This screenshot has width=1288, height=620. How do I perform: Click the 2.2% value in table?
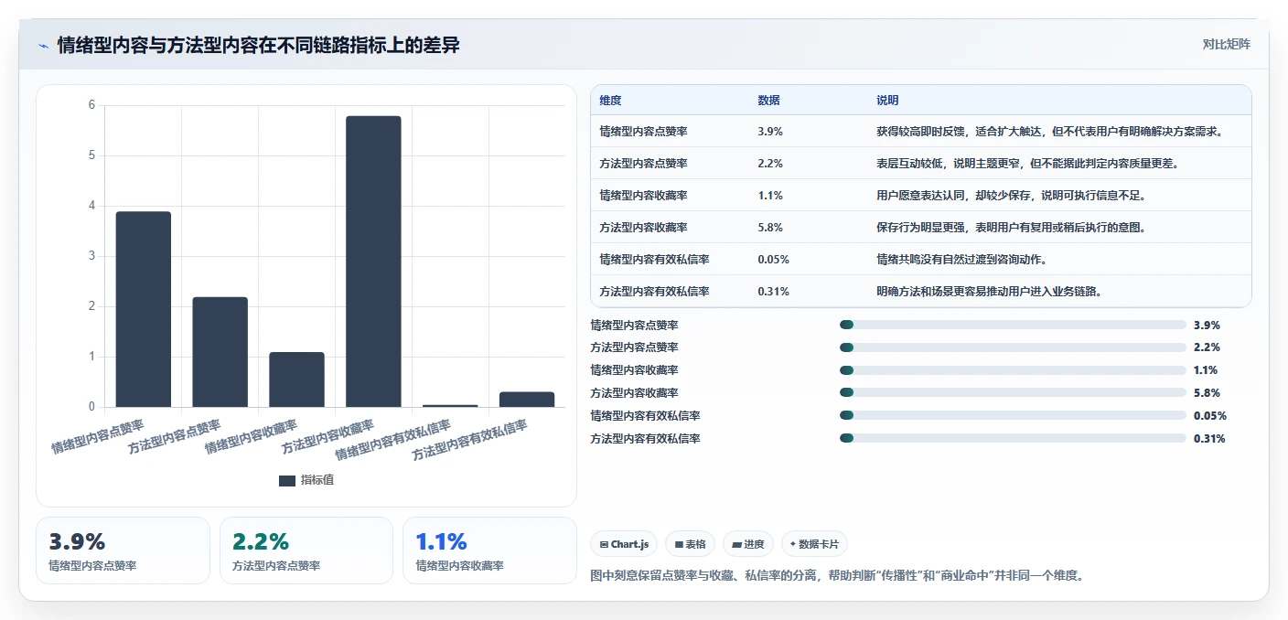pyautogui.click(x=770, y=164)
